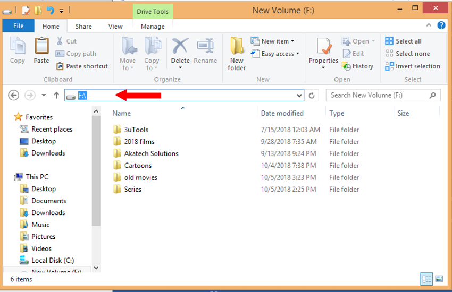This screenshot has height=292, width=452.
Task: Expand the New item dropdown
Action: 292,41
